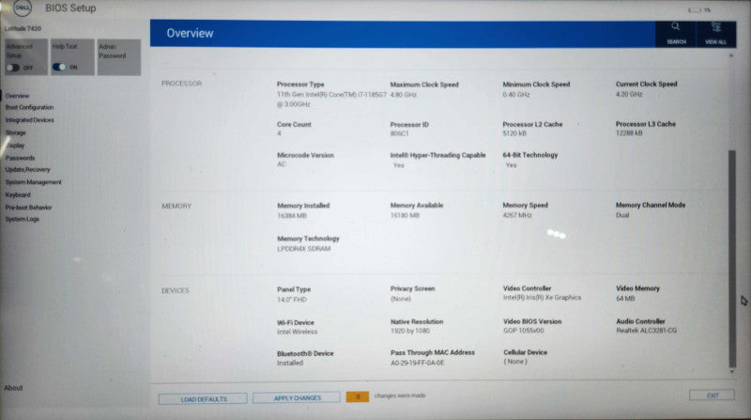Click Minimum Clock Speed 0.40 GHz
Image resolution: width=751 pixels, height=420 pixels.
click(515, 95)
